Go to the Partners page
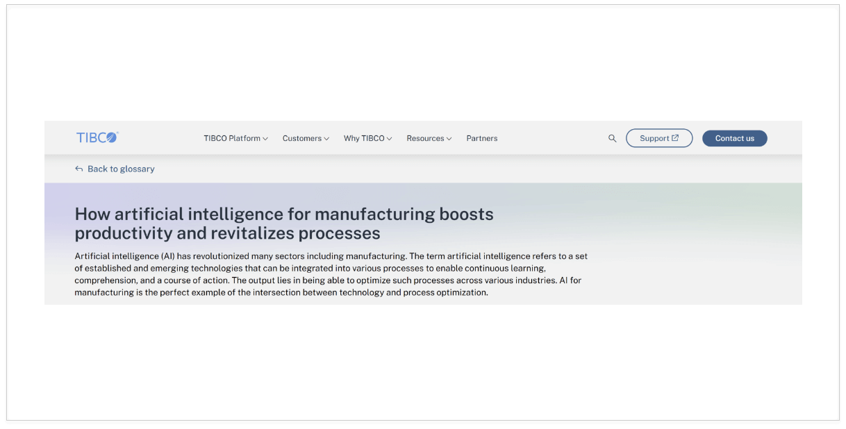 tap(482, 138)
